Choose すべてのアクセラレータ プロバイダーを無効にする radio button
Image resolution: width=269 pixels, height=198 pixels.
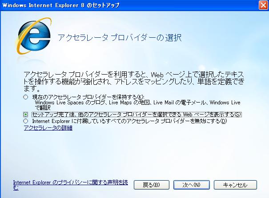pyautogui.click(x=25, y=121)
